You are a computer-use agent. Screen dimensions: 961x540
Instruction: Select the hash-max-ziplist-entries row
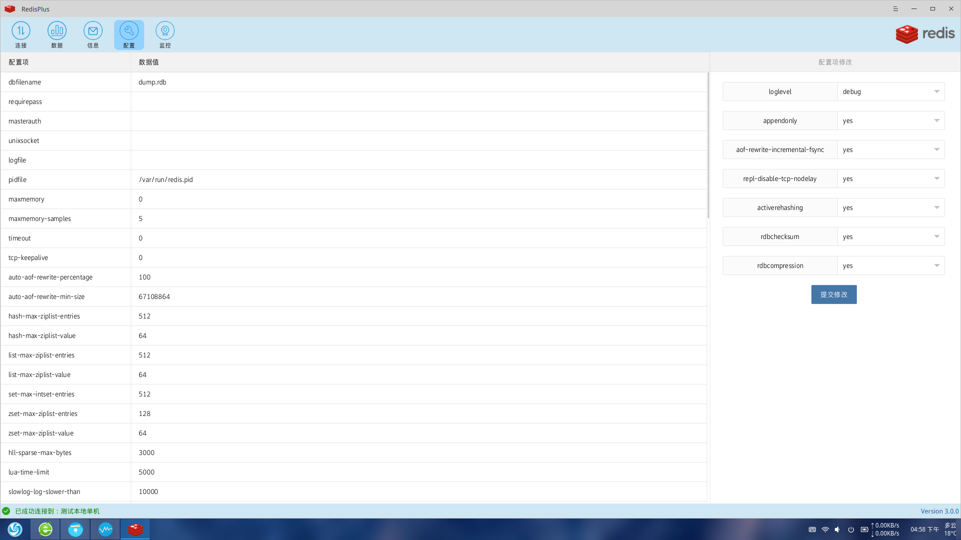pos(354,316)
